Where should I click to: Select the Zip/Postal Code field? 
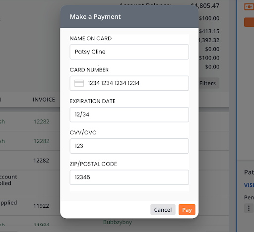pyautogui.click(x=129, y=177)
